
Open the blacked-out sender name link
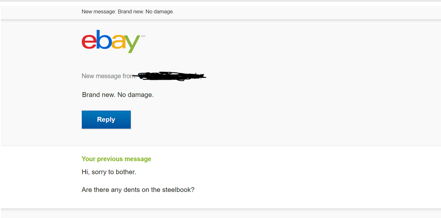171,76
